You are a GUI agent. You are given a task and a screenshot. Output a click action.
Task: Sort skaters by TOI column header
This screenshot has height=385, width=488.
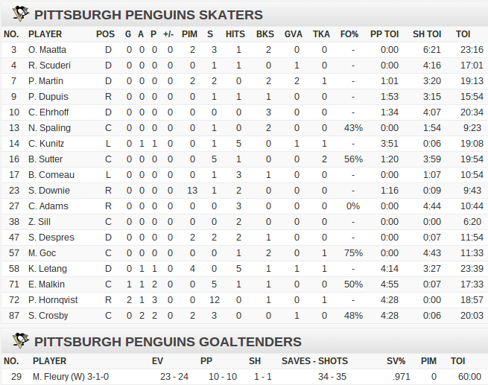tap(463, 34)
